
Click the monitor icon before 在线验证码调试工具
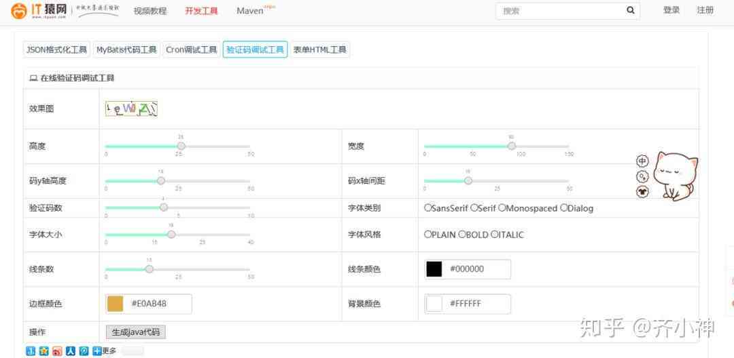coord(33,79)
